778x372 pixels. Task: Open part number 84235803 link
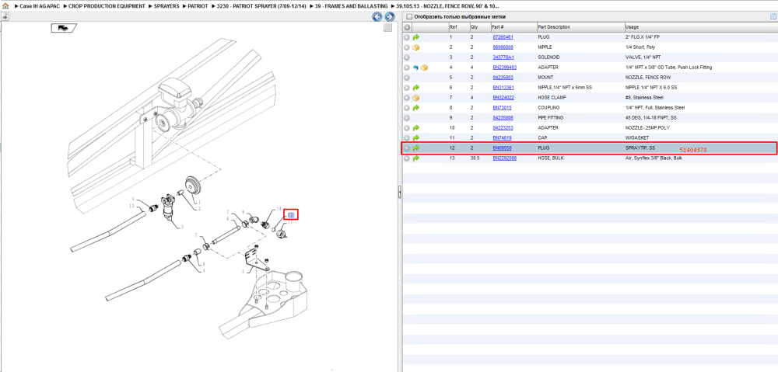503,77
